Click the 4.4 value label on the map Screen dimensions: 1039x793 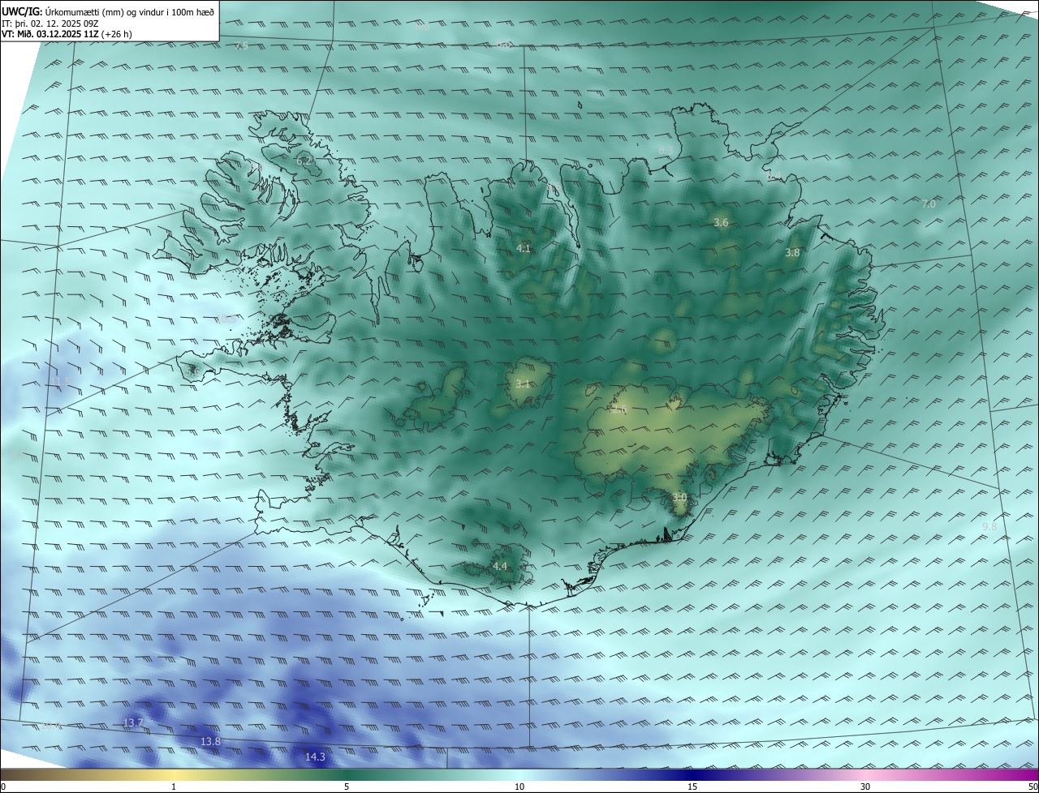[x=500, y=567]
